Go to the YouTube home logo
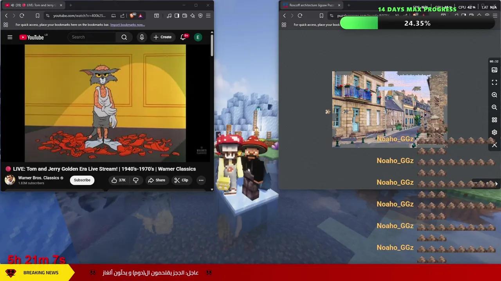Image resolution: width=501 pixels, height=281 pixels. (x=32, y=37)
